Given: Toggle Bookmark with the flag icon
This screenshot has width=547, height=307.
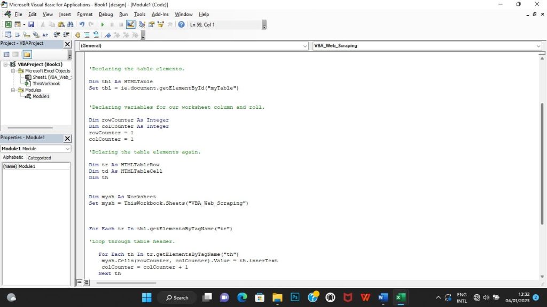Looking at the screenshot, I should (x=108, y=35).
